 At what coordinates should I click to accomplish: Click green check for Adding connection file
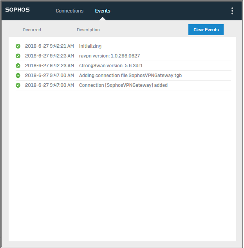(x=18, y=75)
